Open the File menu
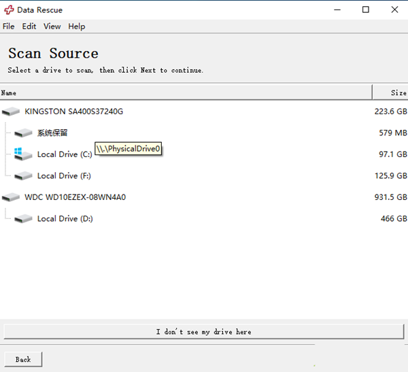 click(x=9, y=27)
